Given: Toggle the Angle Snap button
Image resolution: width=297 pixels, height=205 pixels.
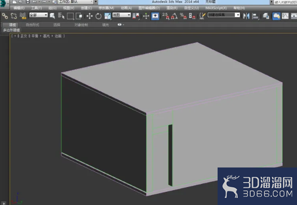Looking at the screenshot, I should tap(175, 16).
